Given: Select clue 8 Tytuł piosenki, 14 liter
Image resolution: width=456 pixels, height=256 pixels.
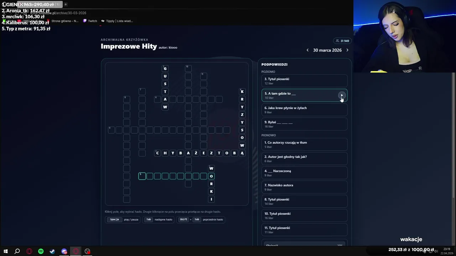Looking at the screenshot, I should pos(304,201).
